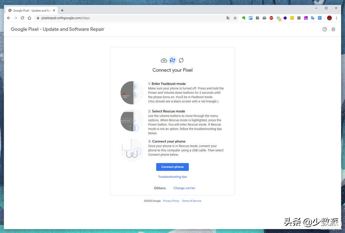The image size is (345, 233).
Task: Click the USB connect step icon
Action: pyautogui.click(x=172, y=60)
